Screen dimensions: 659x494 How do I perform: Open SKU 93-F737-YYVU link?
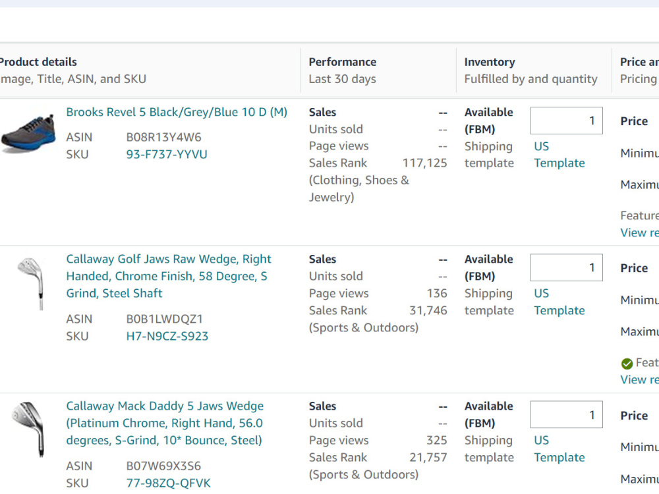[167, 155]
